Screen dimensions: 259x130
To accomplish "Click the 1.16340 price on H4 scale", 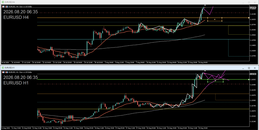I will click(253, 14).
